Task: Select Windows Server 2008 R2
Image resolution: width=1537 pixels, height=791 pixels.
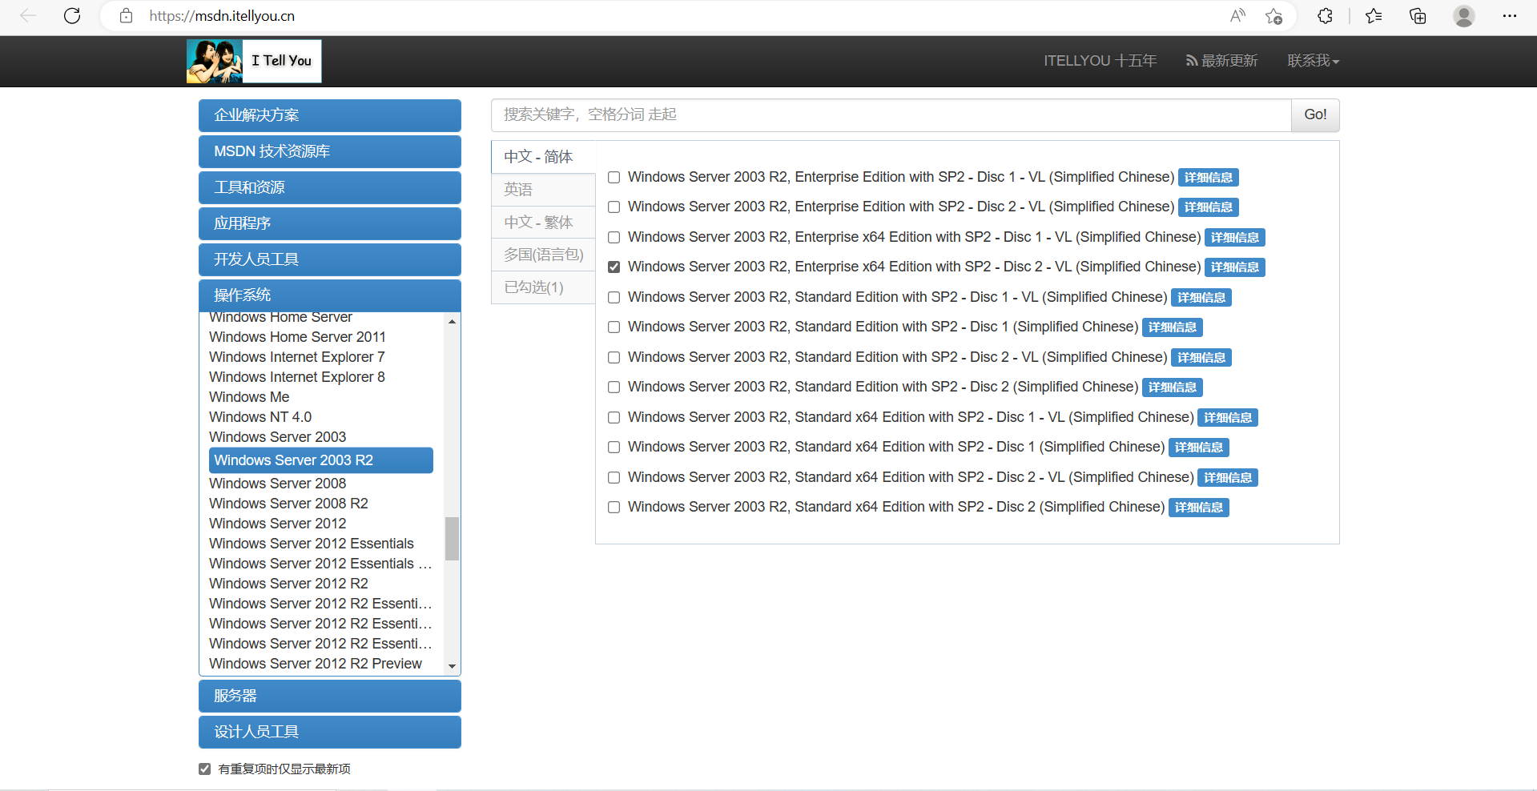Action: click(x=288, y=504)
